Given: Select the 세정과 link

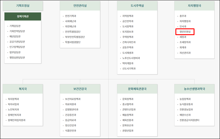Looking at the screenshot, I should point(183,37).
